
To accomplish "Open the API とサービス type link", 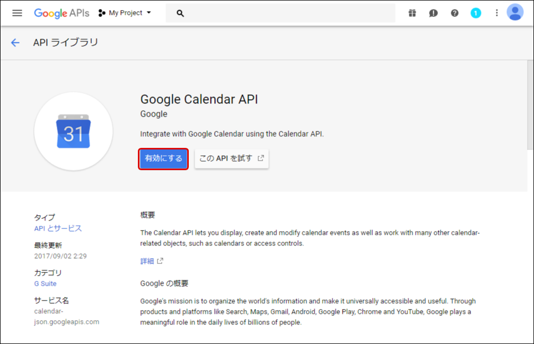I will tap(58, 228).
